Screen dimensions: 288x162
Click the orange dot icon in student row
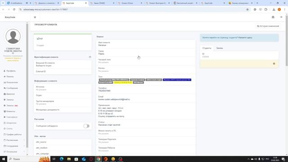click(x=274, y=63)
